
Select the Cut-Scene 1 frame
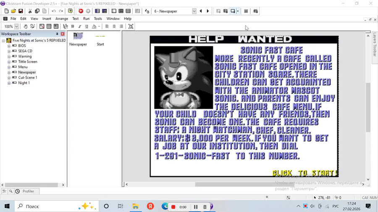[28, 78]
